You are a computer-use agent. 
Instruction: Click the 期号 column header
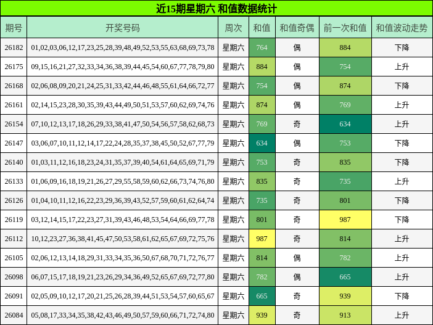coord(14,27)
